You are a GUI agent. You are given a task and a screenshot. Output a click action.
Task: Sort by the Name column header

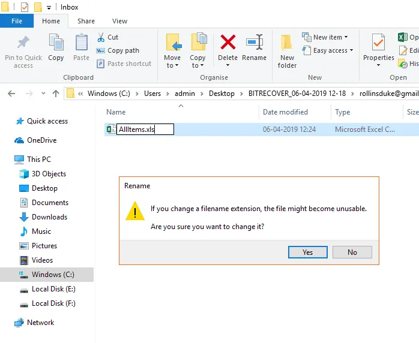point(116,112)
